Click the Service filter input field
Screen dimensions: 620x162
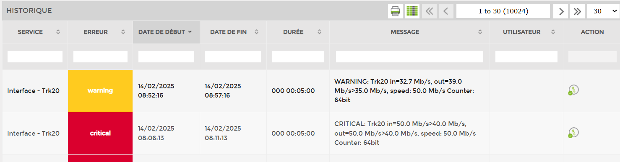(x=35, y=57)
